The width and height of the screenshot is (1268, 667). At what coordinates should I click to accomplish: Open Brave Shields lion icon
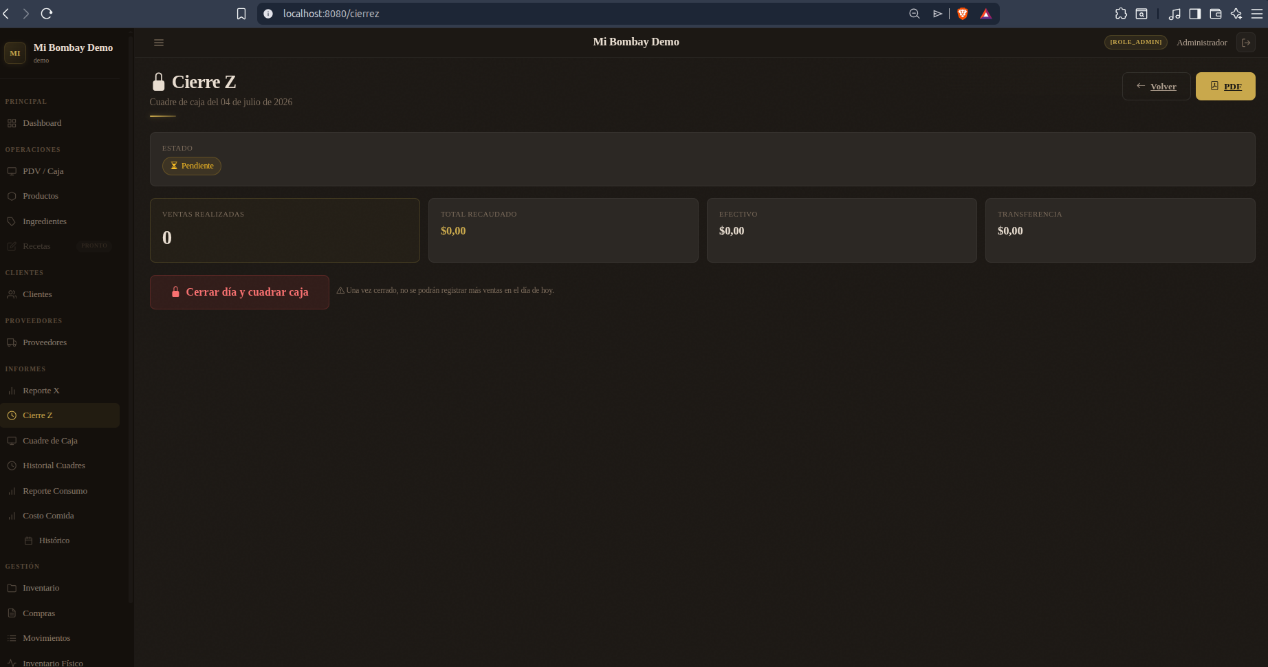963,14
